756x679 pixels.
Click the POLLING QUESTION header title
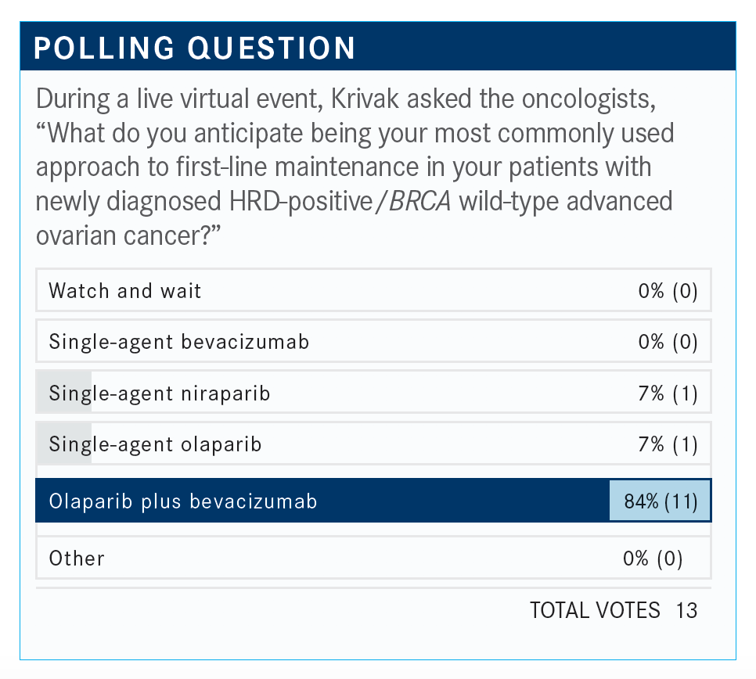click(195, 48)
